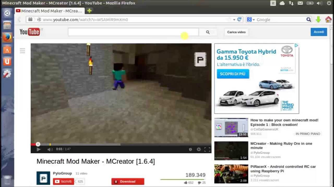
Task: Open the Ubuntu One dock icon
Action: [x=7, y=62]
